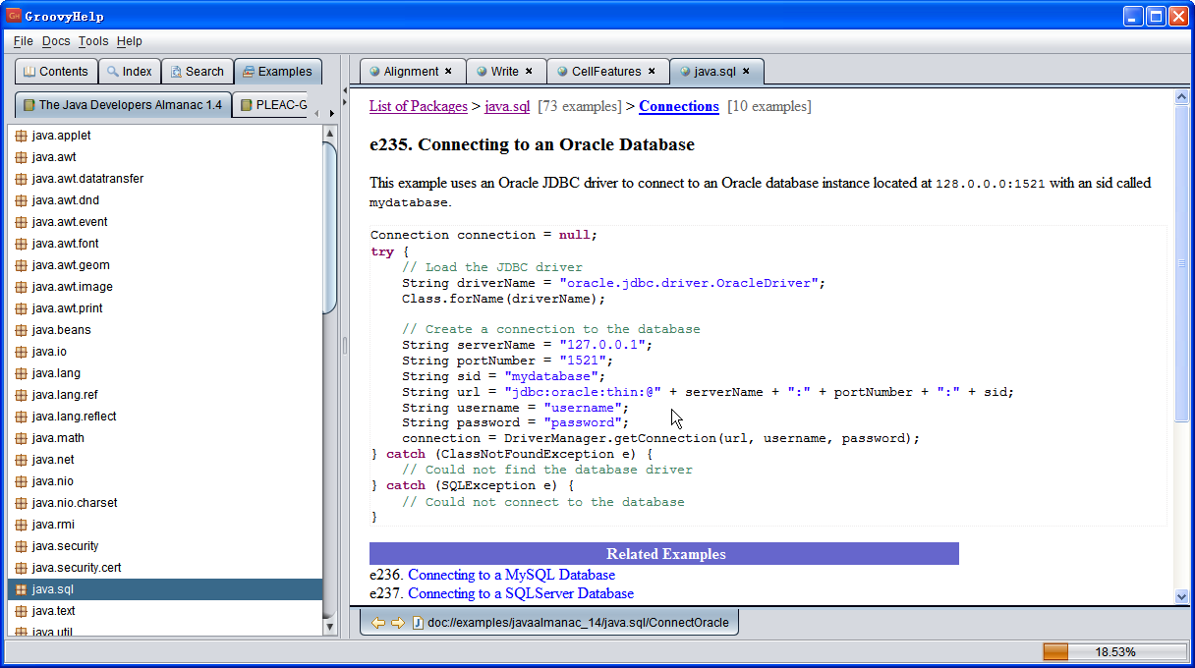Click the java.beans package icon

pyautogui.click(x=21, y=330)
